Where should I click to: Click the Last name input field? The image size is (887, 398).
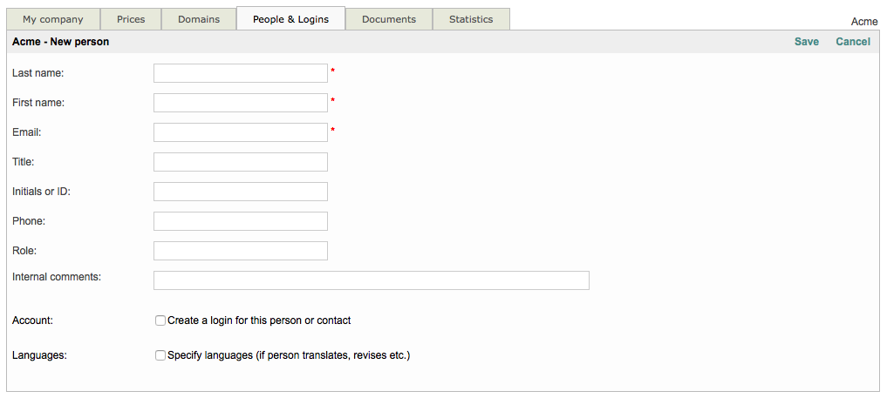[241, 73]
